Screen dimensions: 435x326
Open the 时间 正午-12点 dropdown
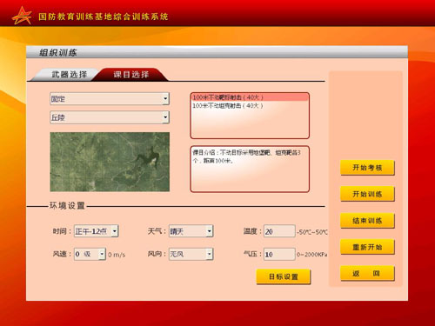tap(96, 231)
